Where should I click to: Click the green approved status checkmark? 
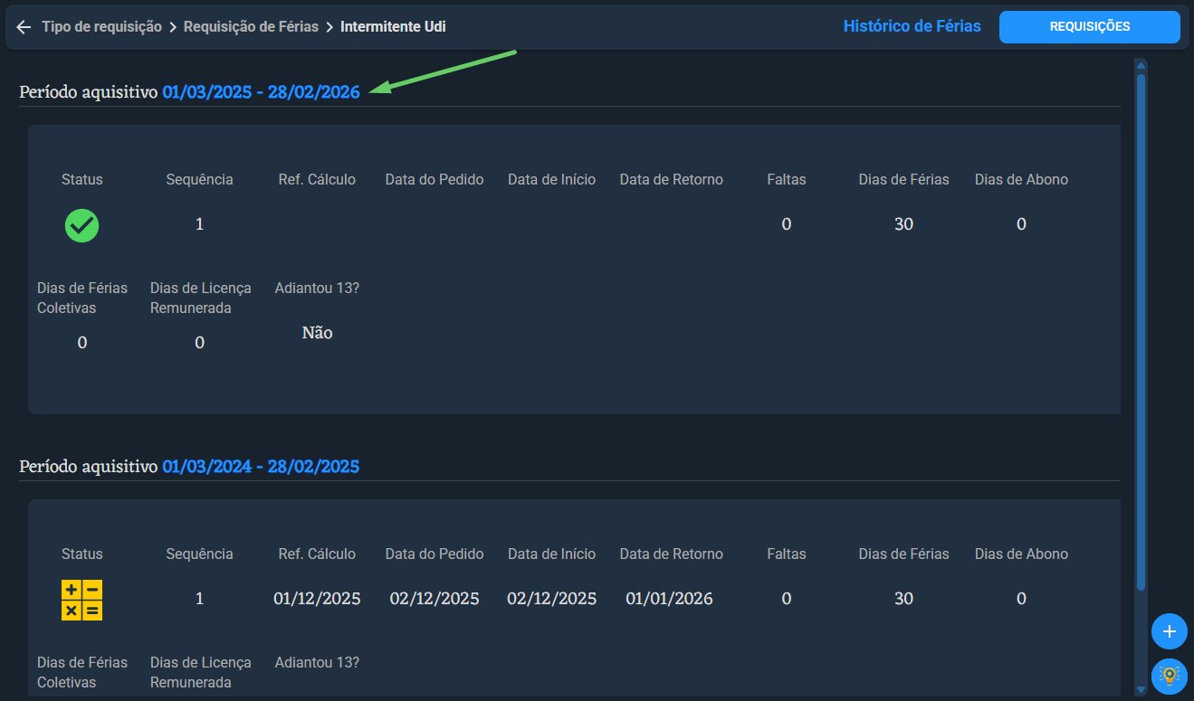click(x=82, y=225)
